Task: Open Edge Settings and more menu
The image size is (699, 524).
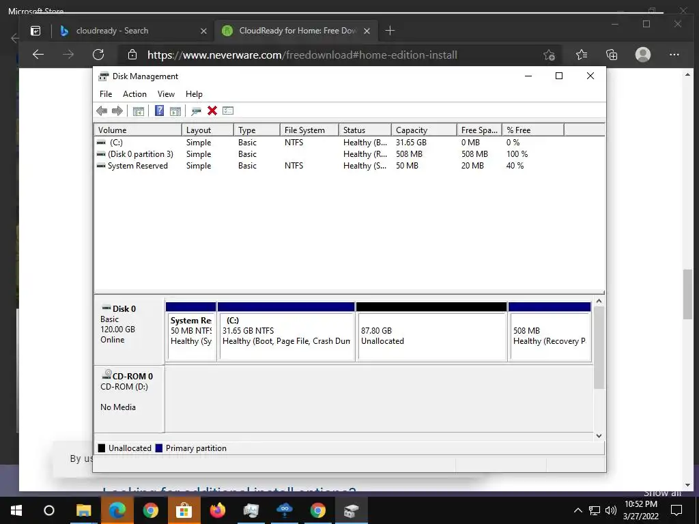Action: (x=674, y=55)
